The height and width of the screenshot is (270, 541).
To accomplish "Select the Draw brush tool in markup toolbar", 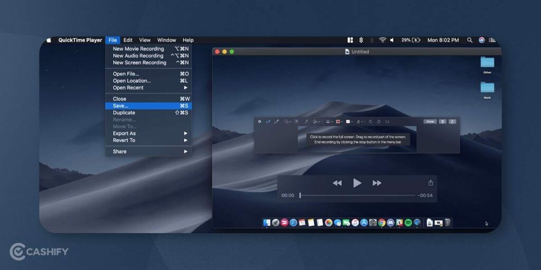I will (276, 122).
